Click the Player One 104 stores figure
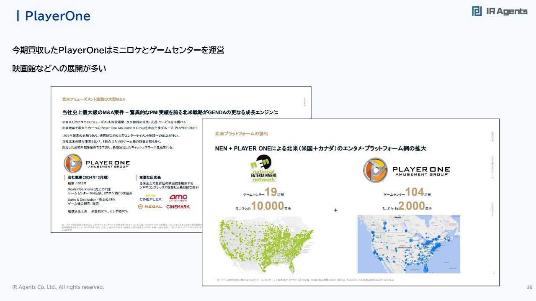This screenshot has height=301, width=536. (415, 192)
